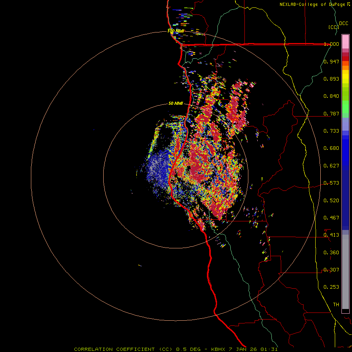The height and width of the screenshot is (352, 352).
Task: Click the TH threshold label on scale
Action: [x=336, y=304]
